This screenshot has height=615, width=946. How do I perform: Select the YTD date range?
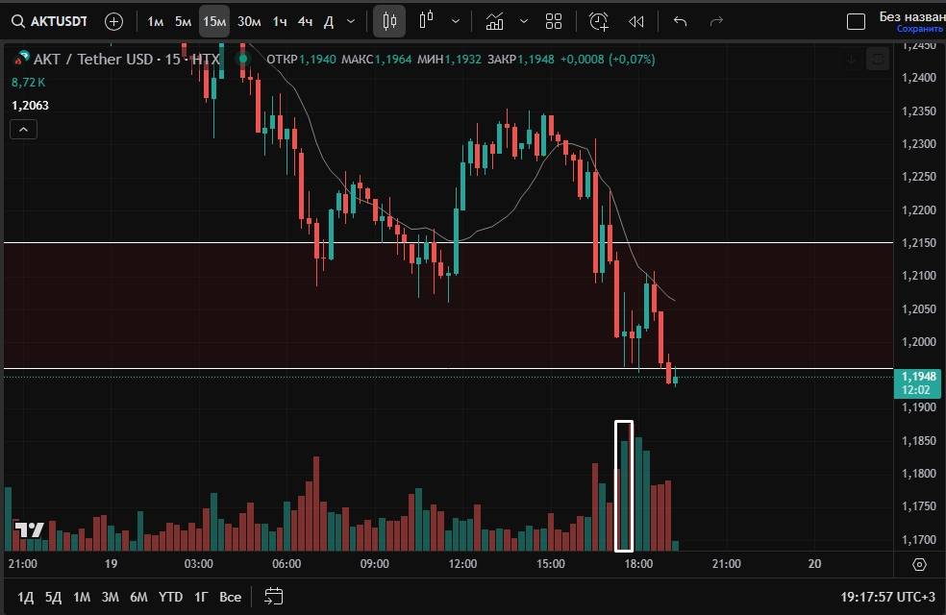(x=170, y=597)
